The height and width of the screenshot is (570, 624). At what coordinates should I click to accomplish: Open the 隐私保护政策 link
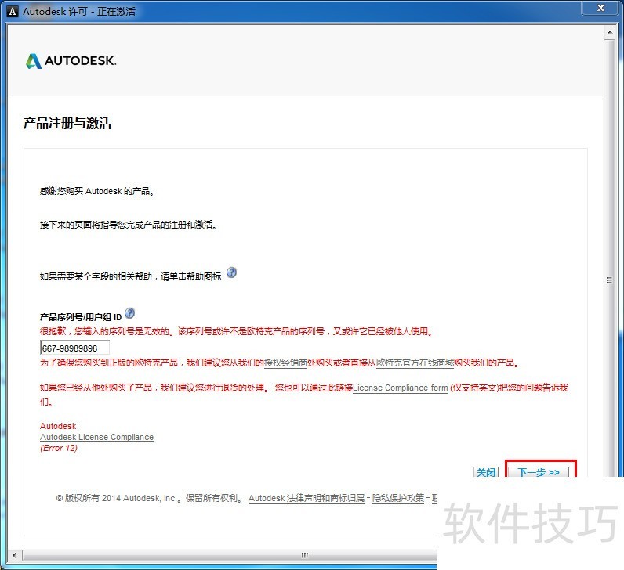click(398, 498)
